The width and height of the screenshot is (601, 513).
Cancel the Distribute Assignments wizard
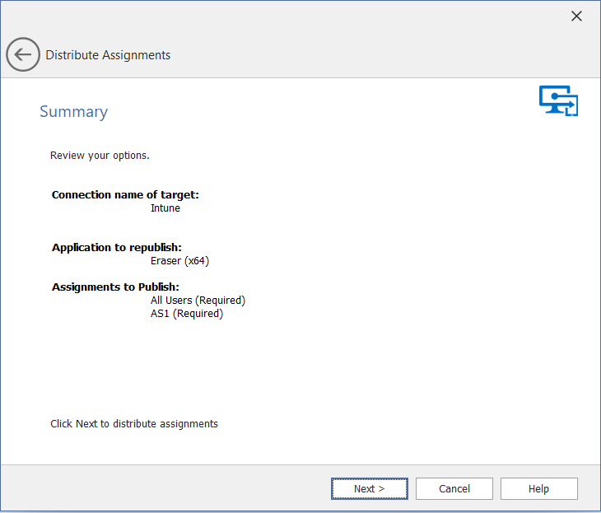(x=454, y=488)
